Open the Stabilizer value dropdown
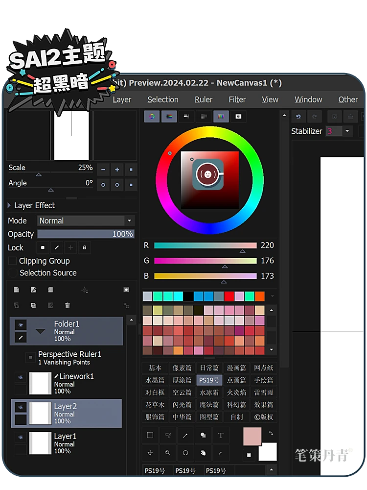 pyautogui.click(x=347, y=131)
